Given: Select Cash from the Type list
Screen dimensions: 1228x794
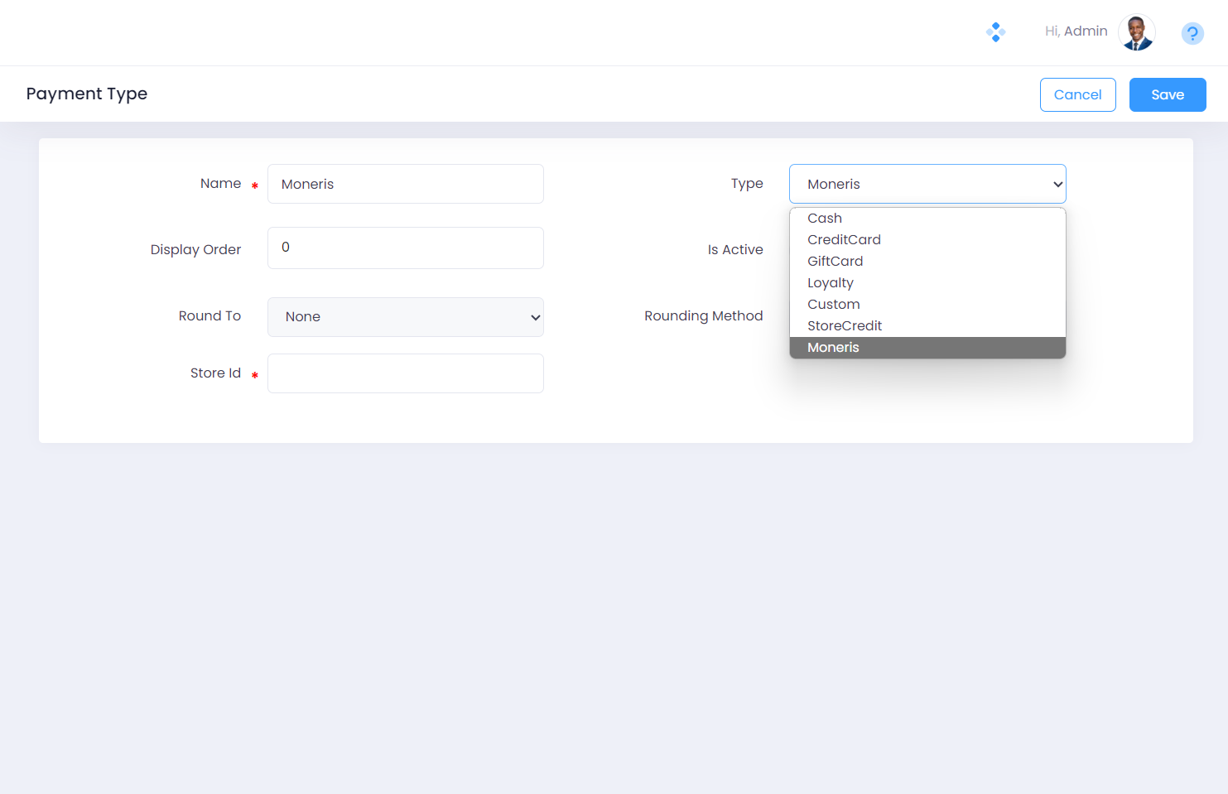Looking at the screenshot, I should click(x=825, y=219).
